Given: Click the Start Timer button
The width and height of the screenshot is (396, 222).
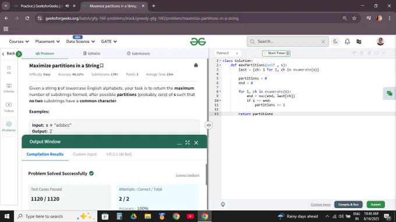Looking at the screenshot, I should click(276, 53).
